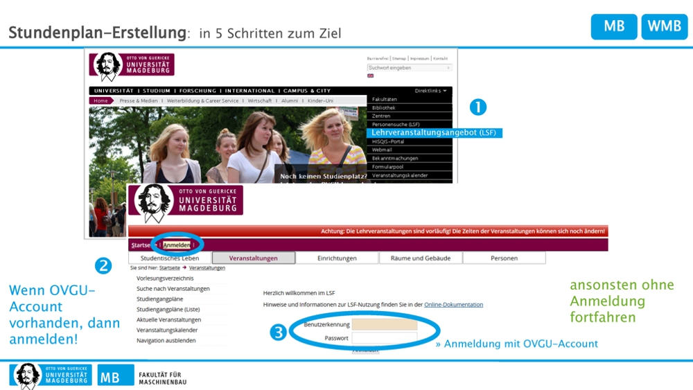
Task: Click the Home breadcrumb tab
Action: (100, 100)
